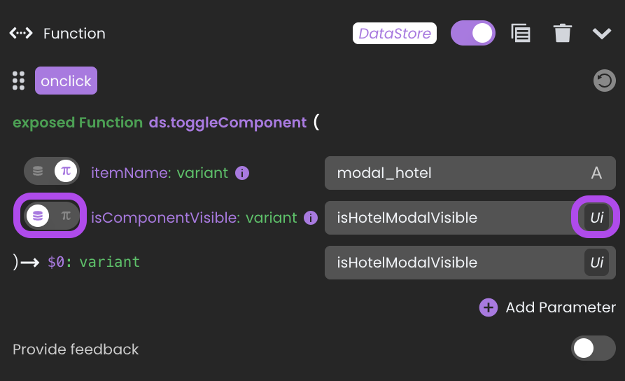Select the onclick event tag
625x381 pixels.
pos(66,81)
